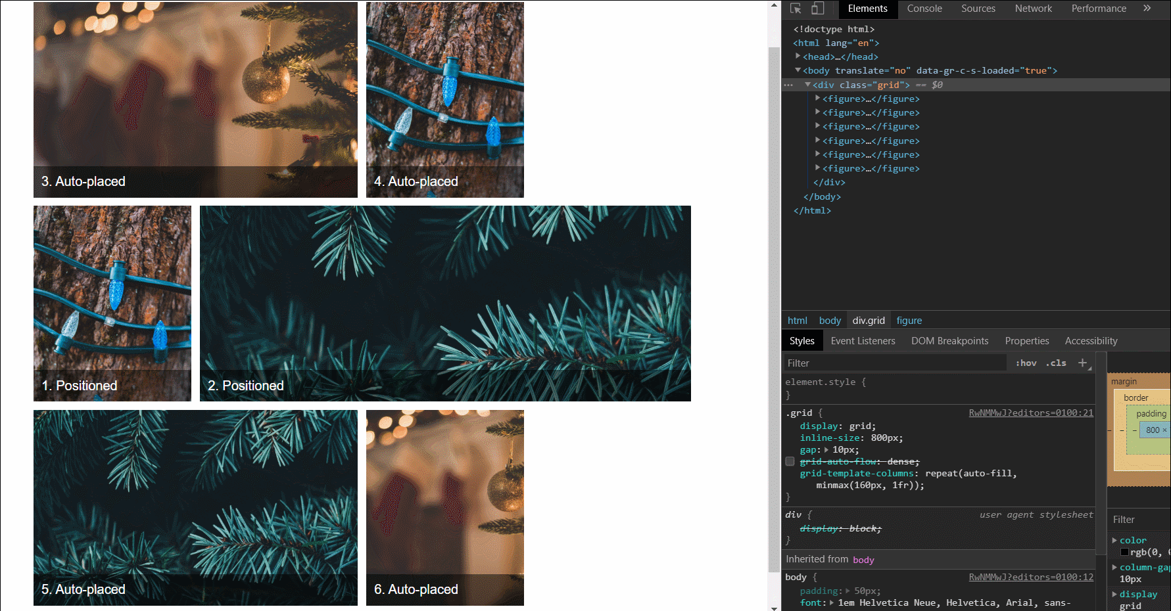Open the Accessibility tab

1091,341
